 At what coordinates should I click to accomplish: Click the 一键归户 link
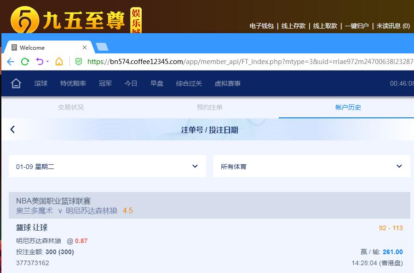tap(356, 26)
